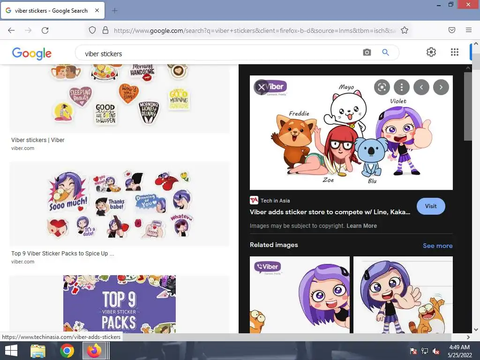Select the Firefox taskbar button
This screenshot has height=360, width=480.
point(94,351)
